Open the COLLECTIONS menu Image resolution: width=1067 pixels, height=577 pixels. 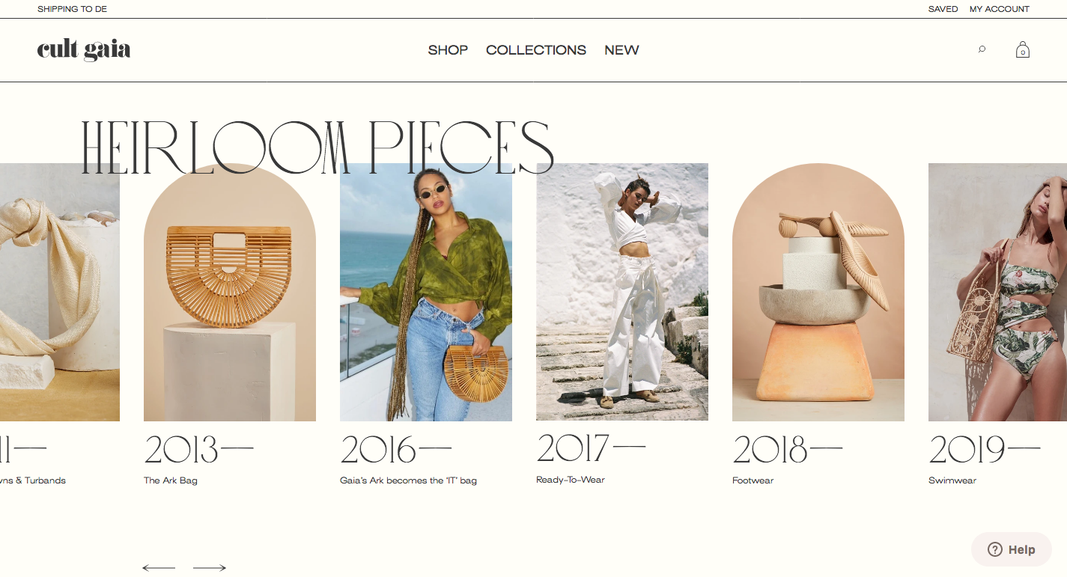[x=536, y=50]
